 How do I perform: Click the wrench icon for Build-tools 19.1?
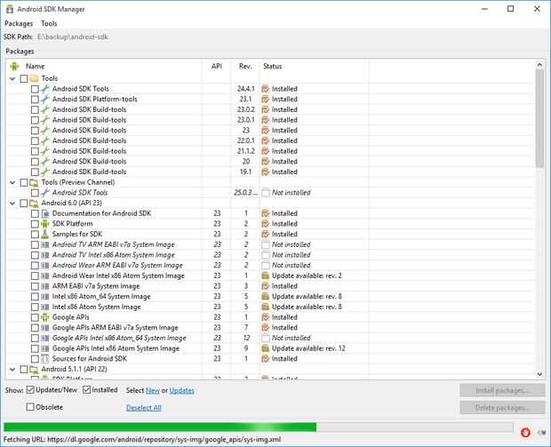coord(45,172)
